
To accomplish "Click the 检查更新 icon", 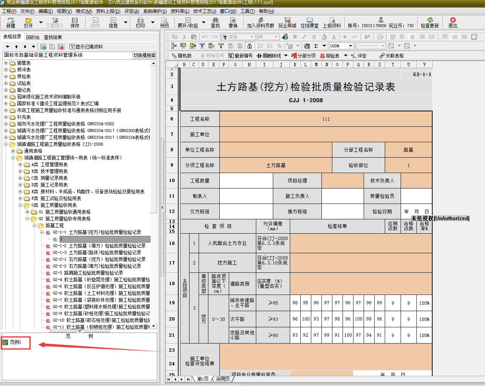I will tap(430, 23).
